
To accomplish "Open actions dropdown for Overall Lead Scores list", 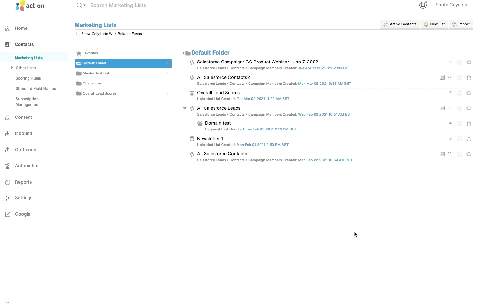I will click(460, 93).
